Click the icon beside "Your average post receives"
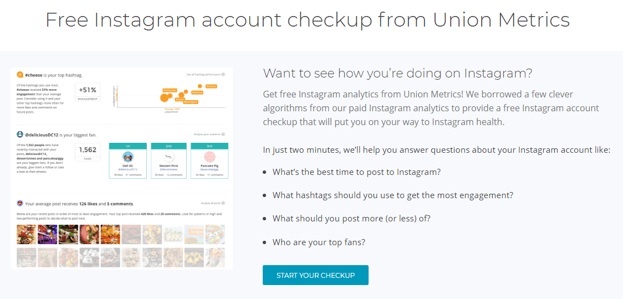Image resolution: width=623 pixels, height=300 pixels. click(20, 203)
